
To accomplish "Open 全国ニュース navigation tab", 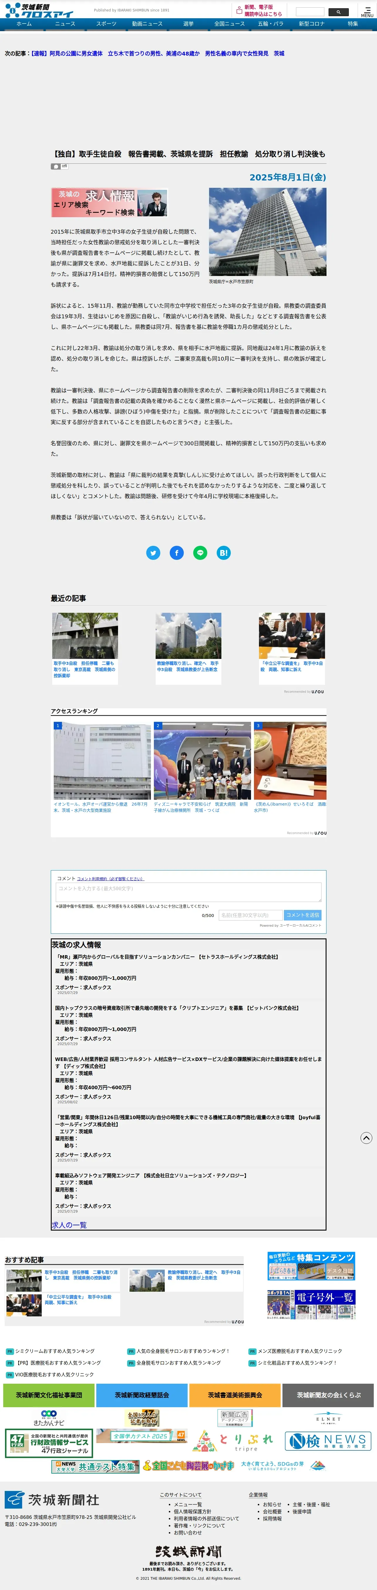I will 230,24.
